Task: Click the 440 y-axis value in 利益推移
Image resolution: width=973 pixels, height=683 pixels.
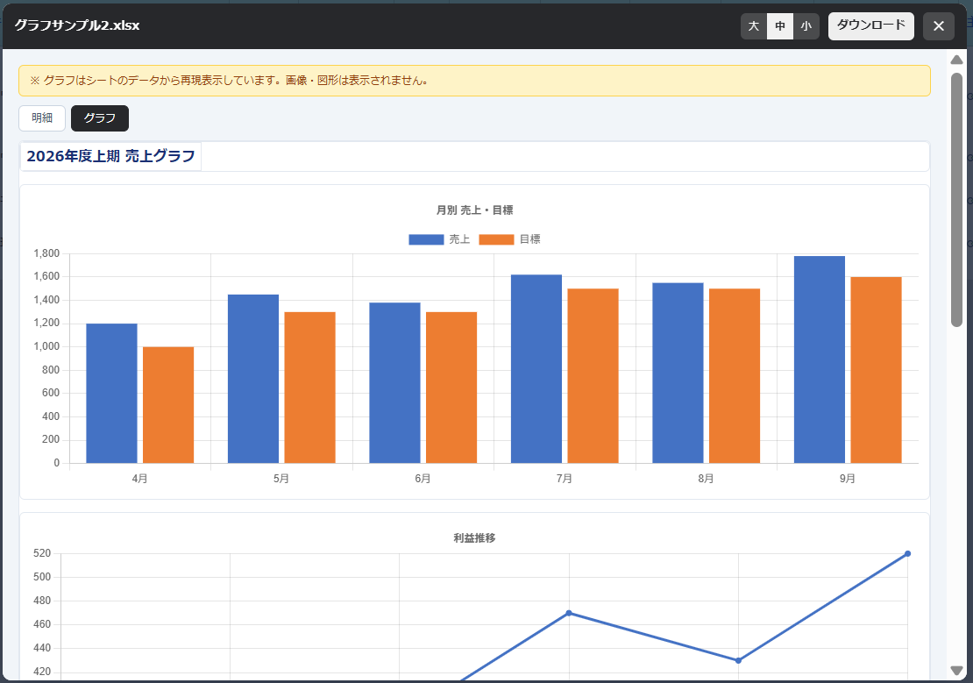Action: [x=42, y=648]
